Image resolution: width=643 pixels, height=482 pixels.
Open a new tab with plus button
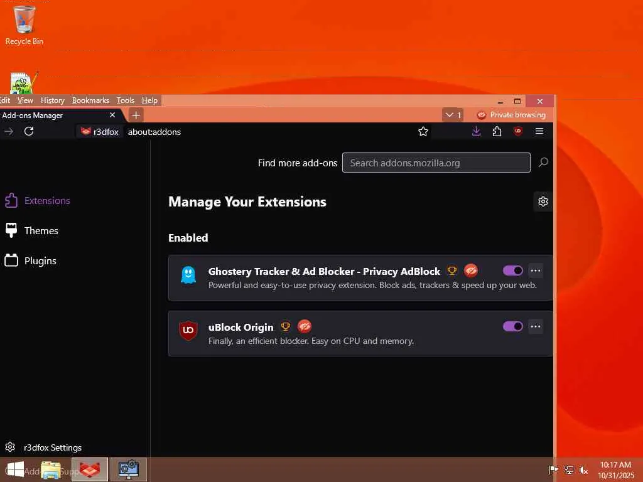point(136,115)
